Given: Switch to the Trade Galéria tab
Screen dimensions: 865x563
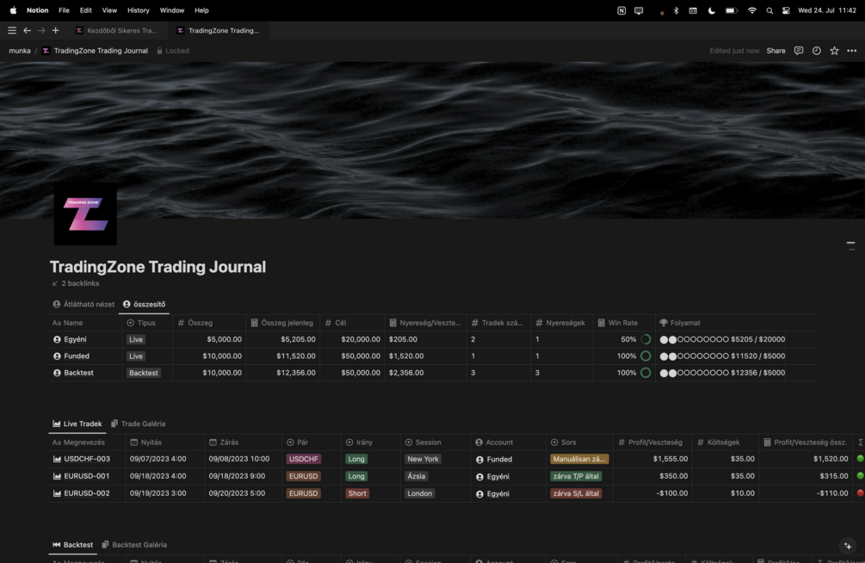Looking at the screenshot, I should pyautogui.click(x=138, y=424).
